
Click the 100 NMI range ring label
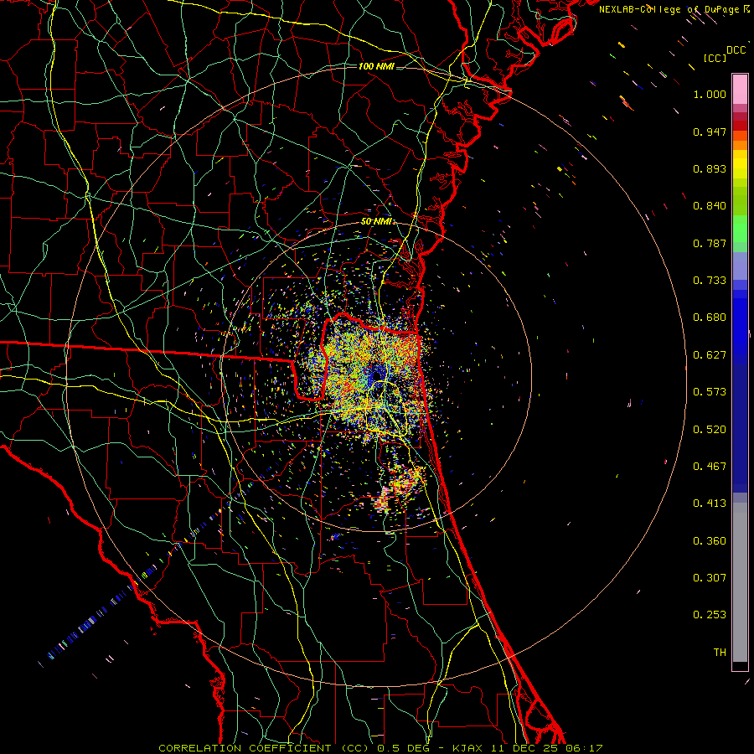(376, 66)
